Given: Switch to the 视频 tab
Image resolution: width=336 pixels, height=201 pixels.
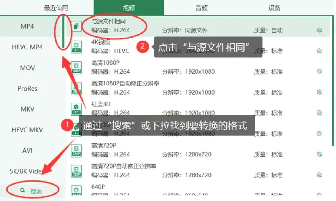Looking at the screenshot, I should (x=129, y=8).
